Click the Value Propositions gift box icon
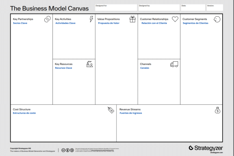234x156 pixels. pos(132,19)
